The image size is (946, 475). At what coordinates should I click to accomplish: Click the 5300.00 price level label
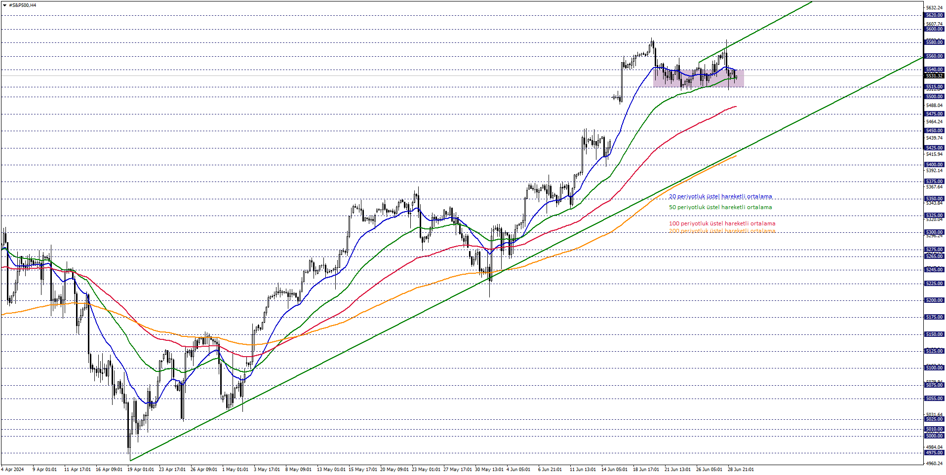[x=934, y=232]
